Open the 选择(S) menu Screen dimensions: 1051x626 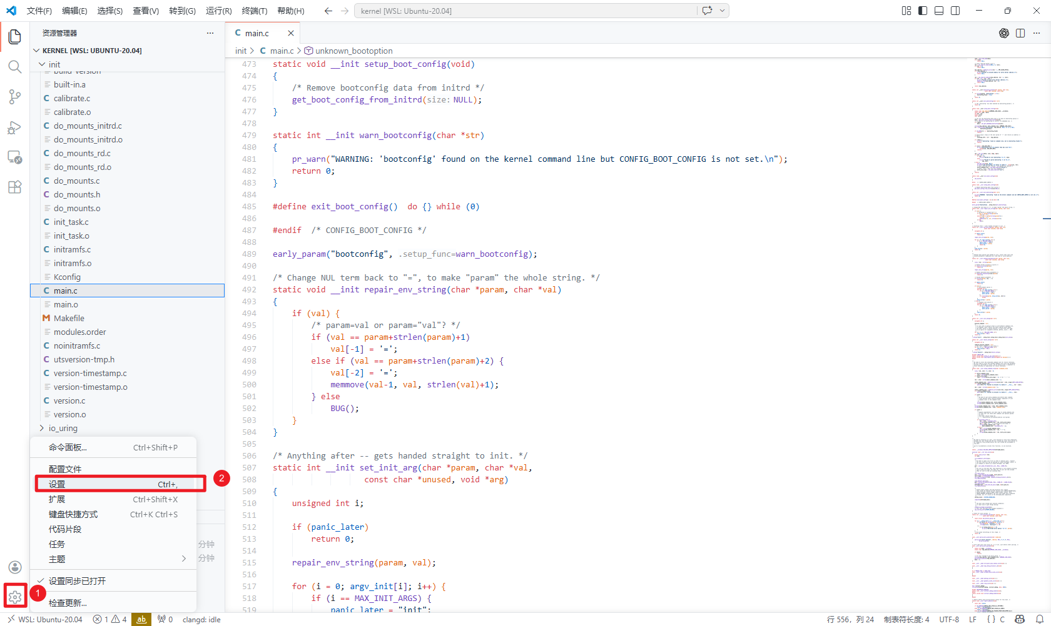(x=110, y=11)
